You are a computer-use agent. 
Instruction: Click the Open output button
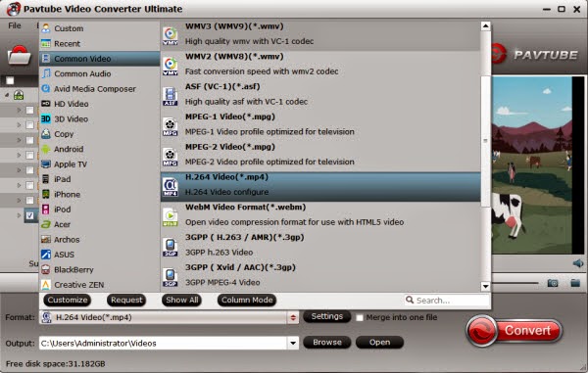pyautogui.click(x=379, y=343)
